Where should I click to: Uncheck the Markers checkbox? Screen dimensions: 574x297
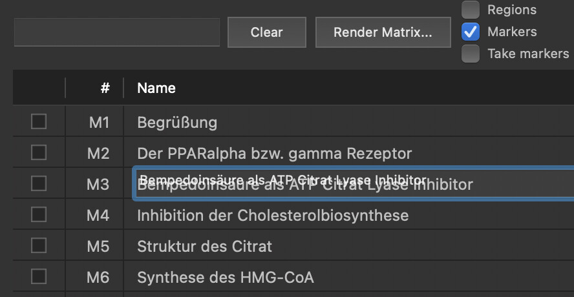pos(471,31)
